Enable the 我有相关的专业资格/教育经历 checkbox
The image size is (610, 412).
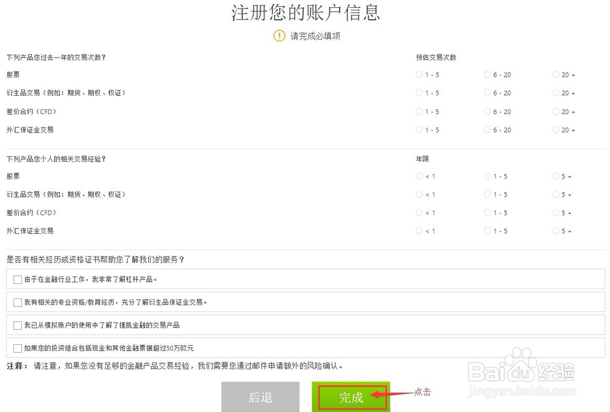pyautogui.click(x=18, y=302)
